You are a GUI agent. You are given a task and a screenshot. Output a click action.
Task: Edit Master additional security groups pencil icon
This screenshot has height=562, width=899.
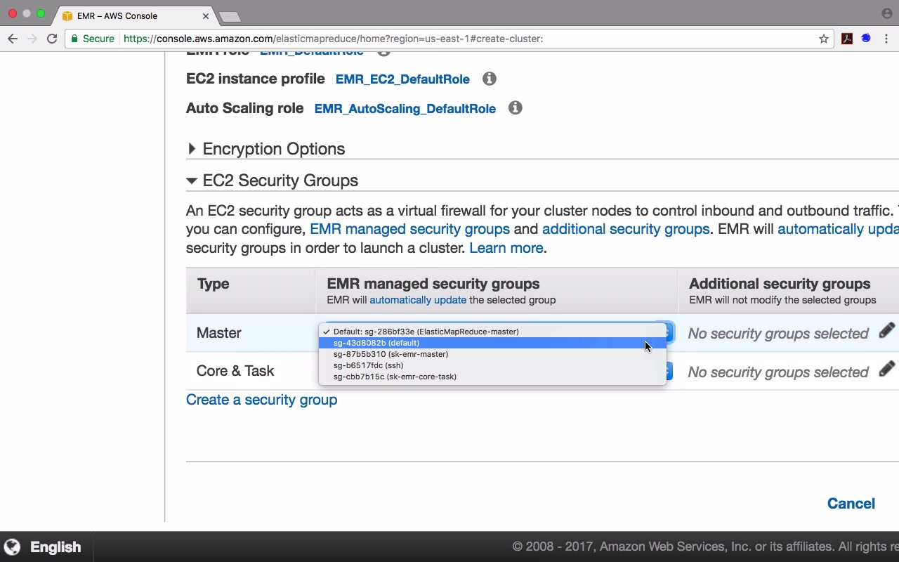[x=886, y=331]
